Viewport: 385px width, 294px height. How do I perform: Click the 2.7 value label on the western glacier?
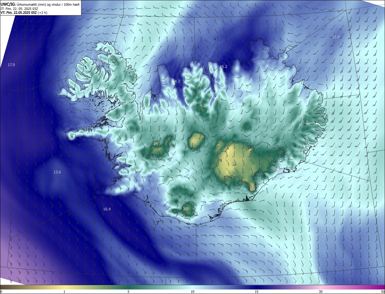pyautogui.click(x=156, y=143)
